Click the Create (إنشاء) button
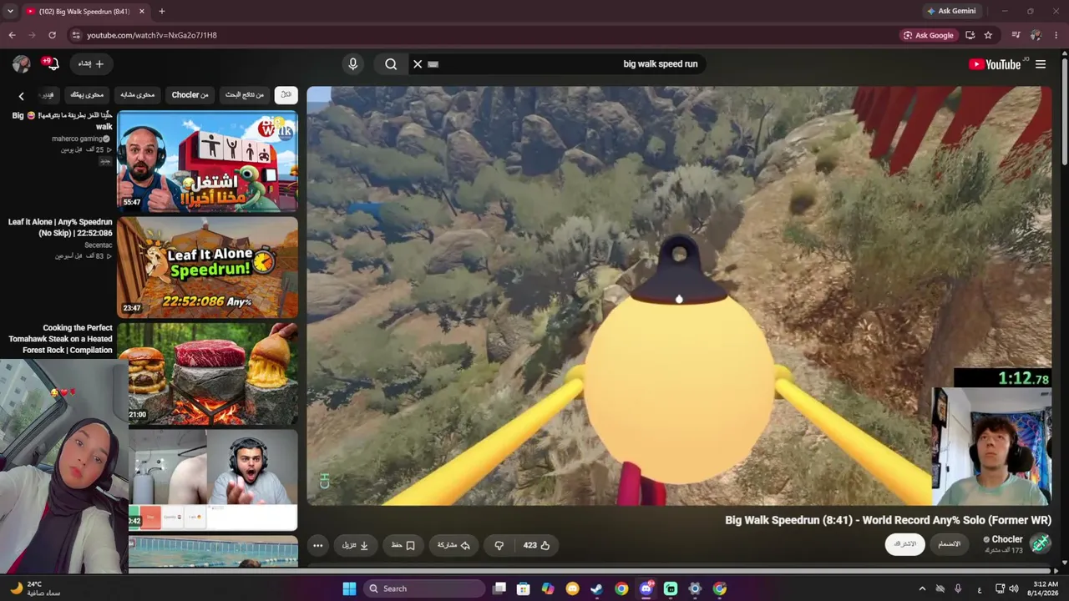This screenshot has height=601, width=1069. click(x=91, y=64)
